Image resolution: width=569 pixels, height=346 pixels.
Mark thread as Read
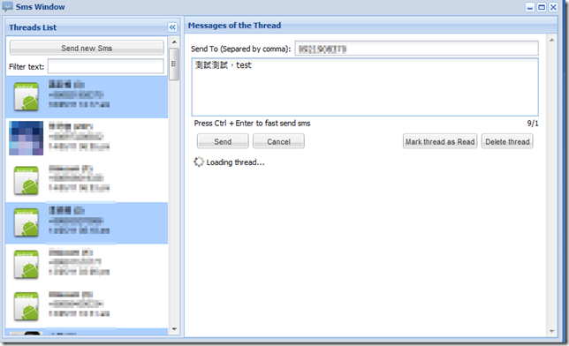[440, 141]
